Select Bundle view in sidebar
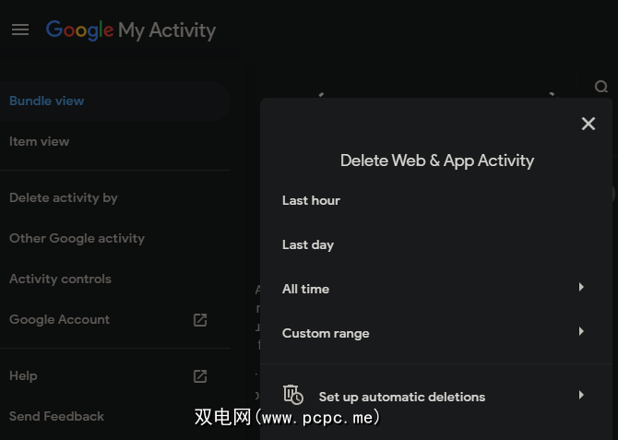Screen dimensions: 618x440 point(47,101)
